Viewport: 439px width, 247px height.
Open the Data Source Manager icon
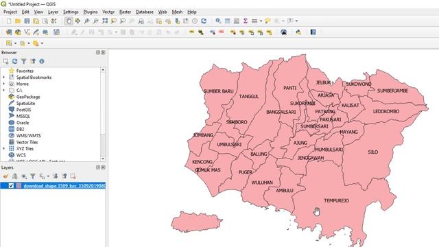click(x=9, y=32)
